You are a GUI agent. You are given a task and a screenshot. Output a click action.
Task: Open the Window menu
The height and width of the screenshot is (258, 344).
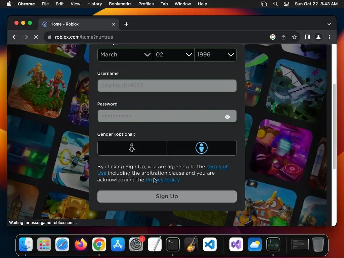tap(183, 4)
